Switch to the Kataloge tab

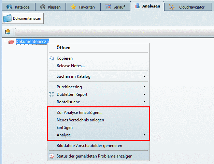coord(18,7)
